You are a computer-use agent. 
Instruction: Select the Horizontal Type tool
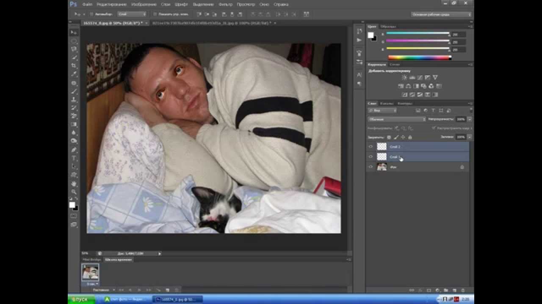[x=74, y=158]
